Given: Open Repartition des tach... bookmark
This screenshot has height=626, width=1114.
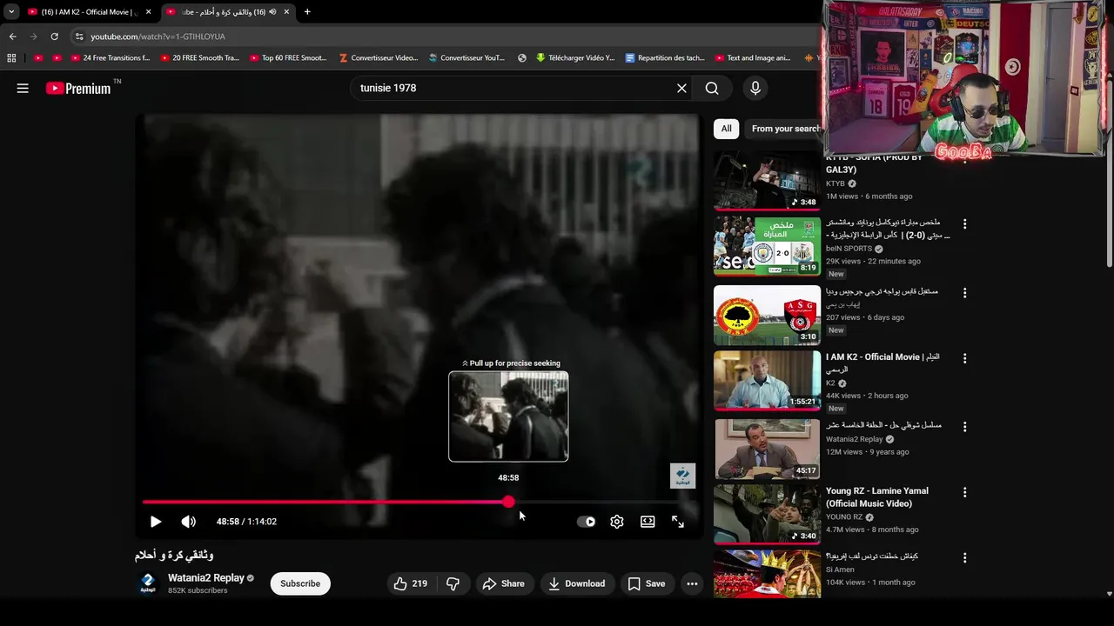Looking at the screenshot, I should (665, 58).
